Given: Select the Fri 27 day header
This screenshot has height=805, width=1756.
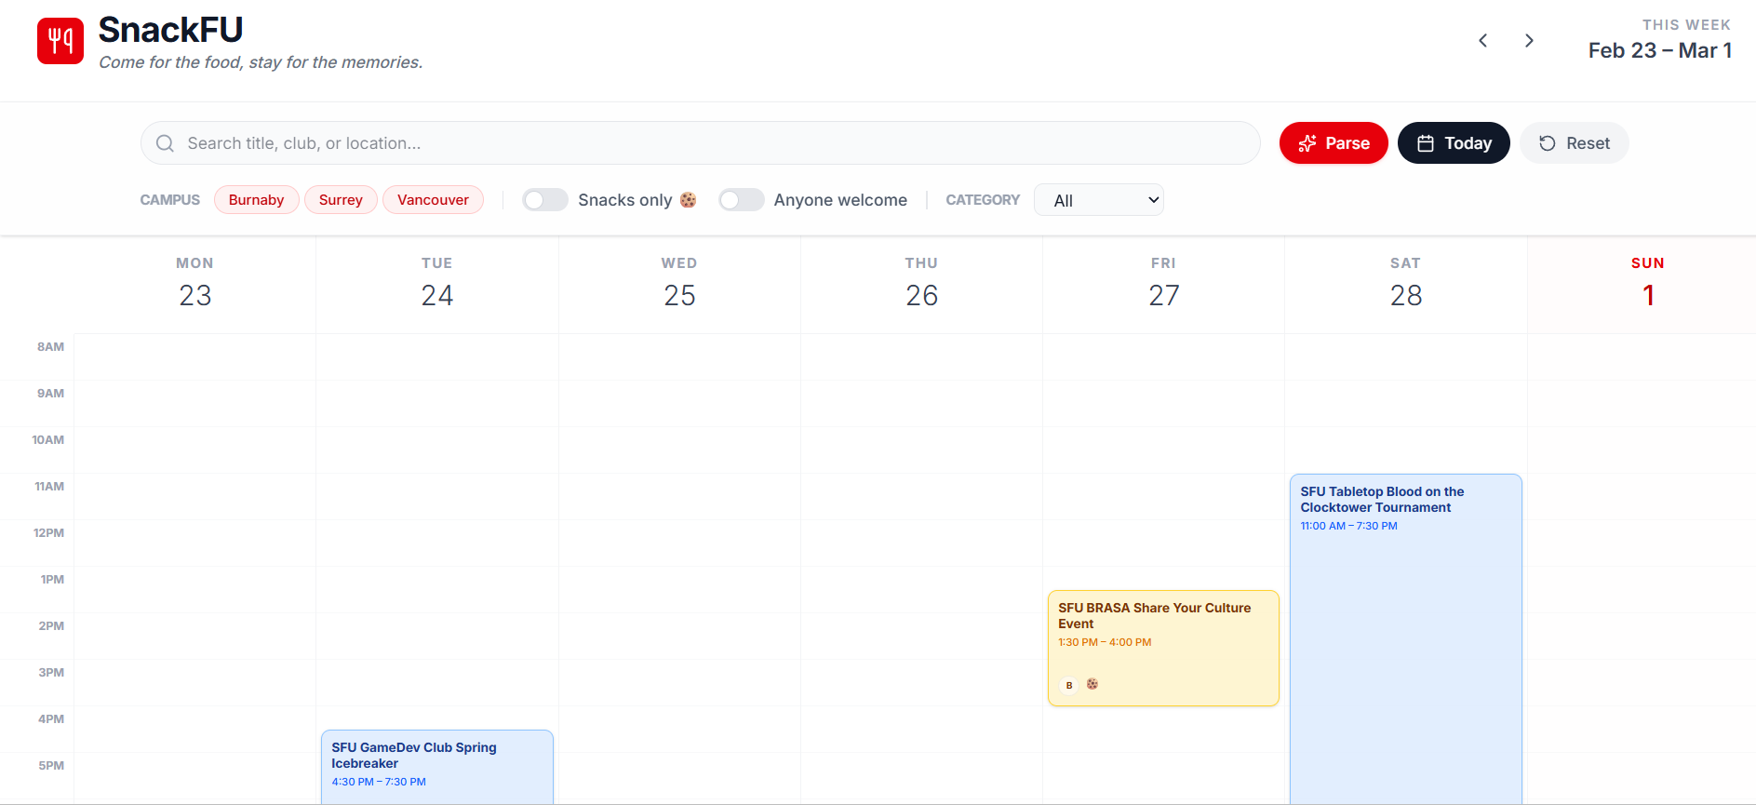Looking at the screenshot, I should (1163, 285).
